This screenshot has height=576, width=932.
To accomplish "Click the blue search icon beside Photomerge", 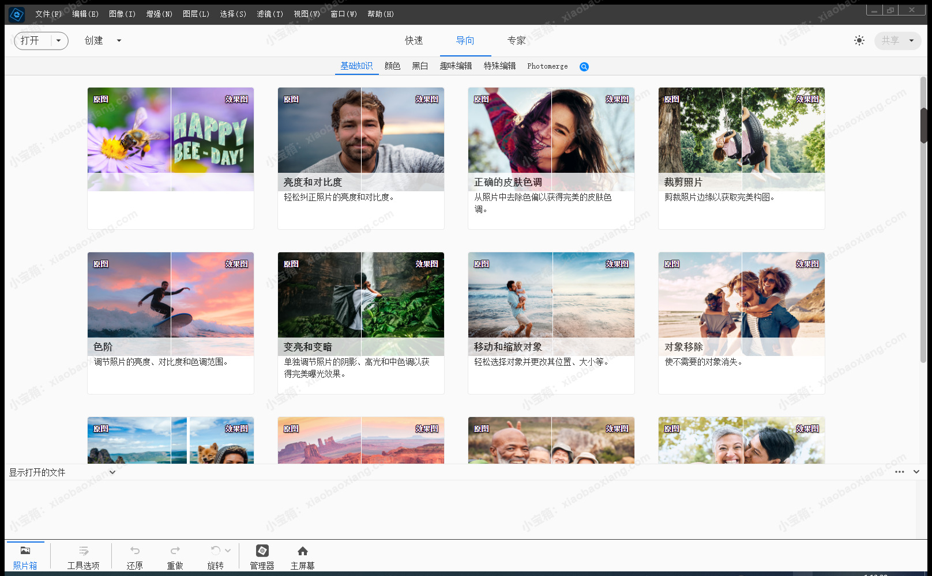I will pyautogui.click(x=584, y=67).
